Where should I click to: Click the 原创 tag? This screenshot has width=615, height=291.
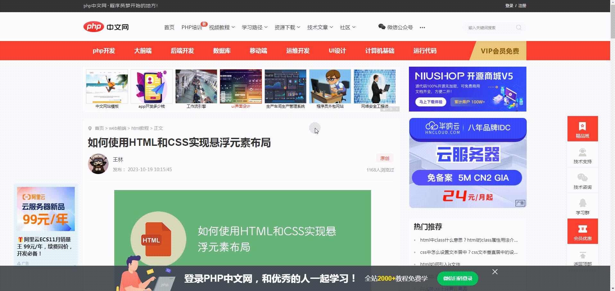point(385,158)
